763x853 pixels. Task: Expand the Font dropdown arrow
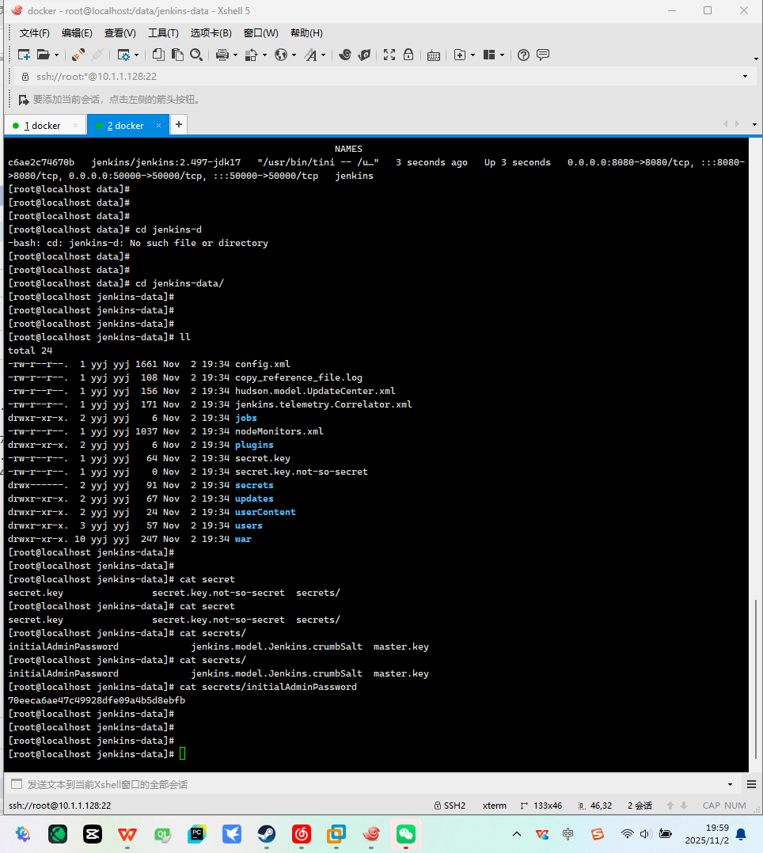pyautogui.click(x=323, y=55)
